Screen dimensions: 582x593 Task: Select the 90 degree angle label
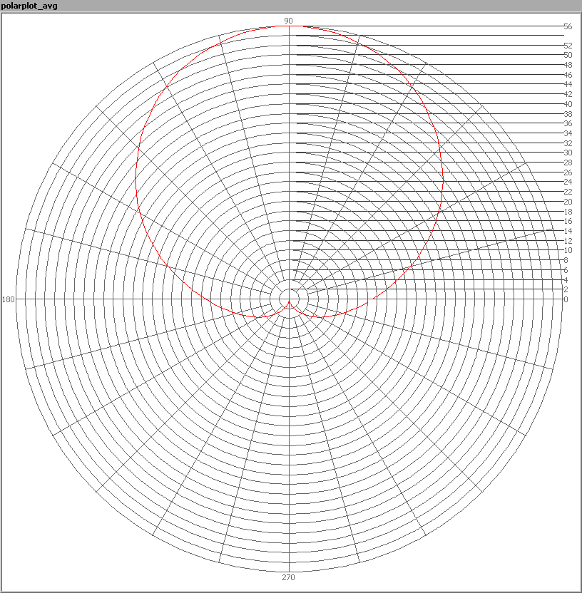pyautogui.click(x=288, y=21)
